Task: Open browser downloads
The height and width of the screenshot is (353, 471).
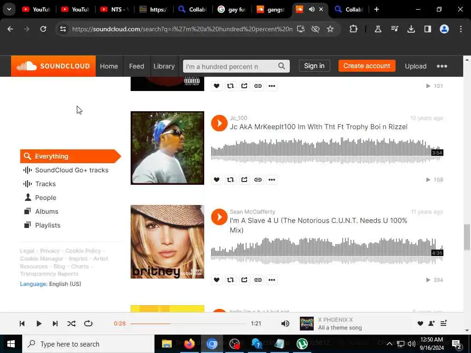Action: click(411, 29)
